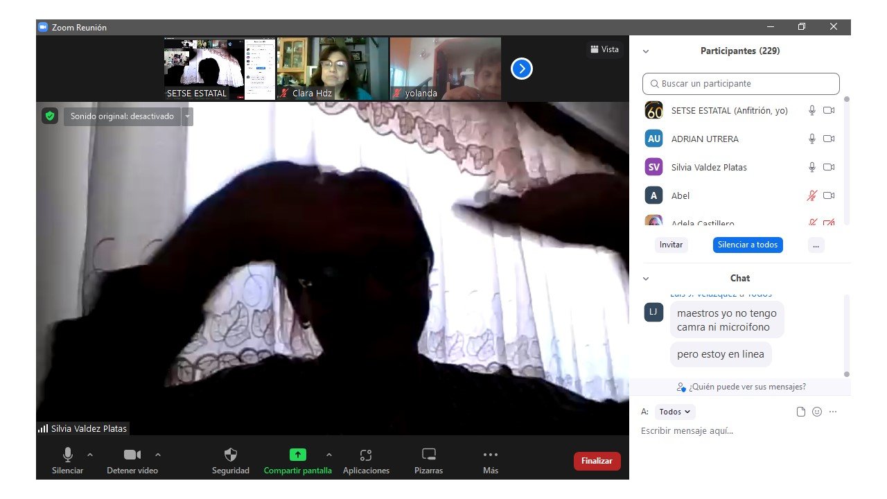
Task: Select yolanda video thumbnail
Action: coord(446,69)
